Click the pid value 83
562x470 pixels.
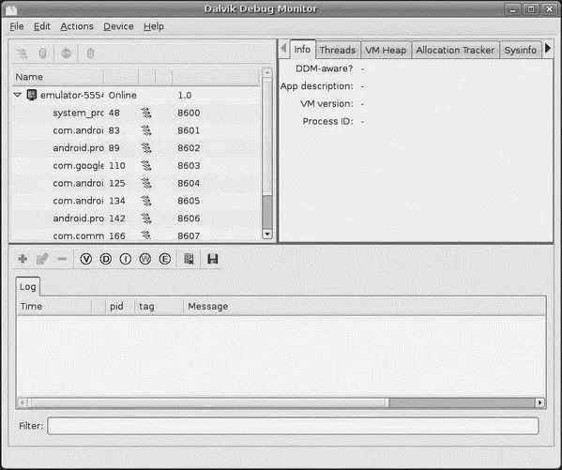click(114, 130)
